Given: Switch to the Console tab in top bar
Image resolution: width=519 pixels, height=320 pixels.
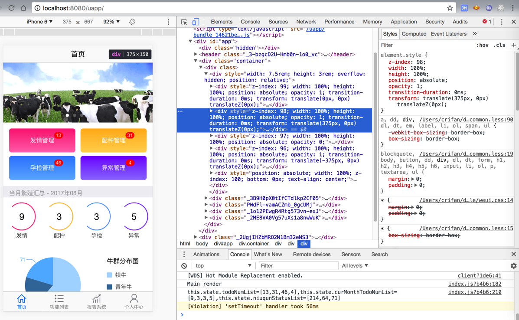Looking at the screenshot, I should pyautogui.click(x=250, y=22).
